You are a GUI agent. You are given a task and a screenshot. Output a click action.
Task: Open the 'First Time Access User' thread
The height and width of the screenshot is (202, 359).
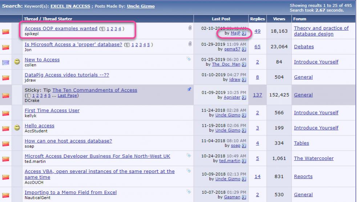coord(52,110)
